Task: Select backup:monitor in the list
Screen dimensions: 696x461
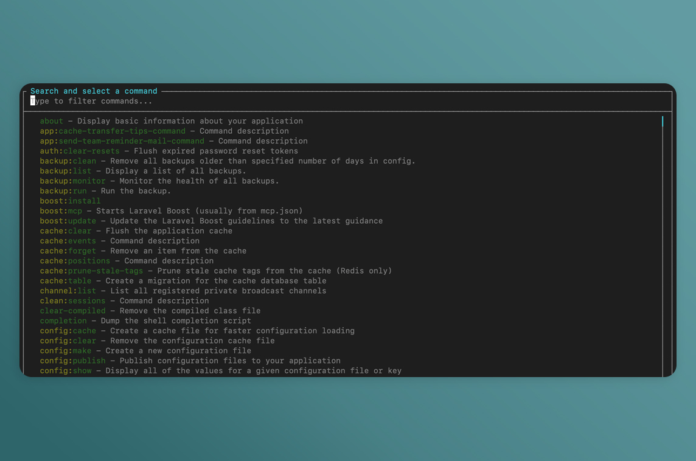Action: pyautogui.click(x=72, y=181)
